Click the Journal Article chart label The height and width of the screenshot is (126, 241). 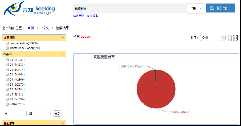coord(179,112)
